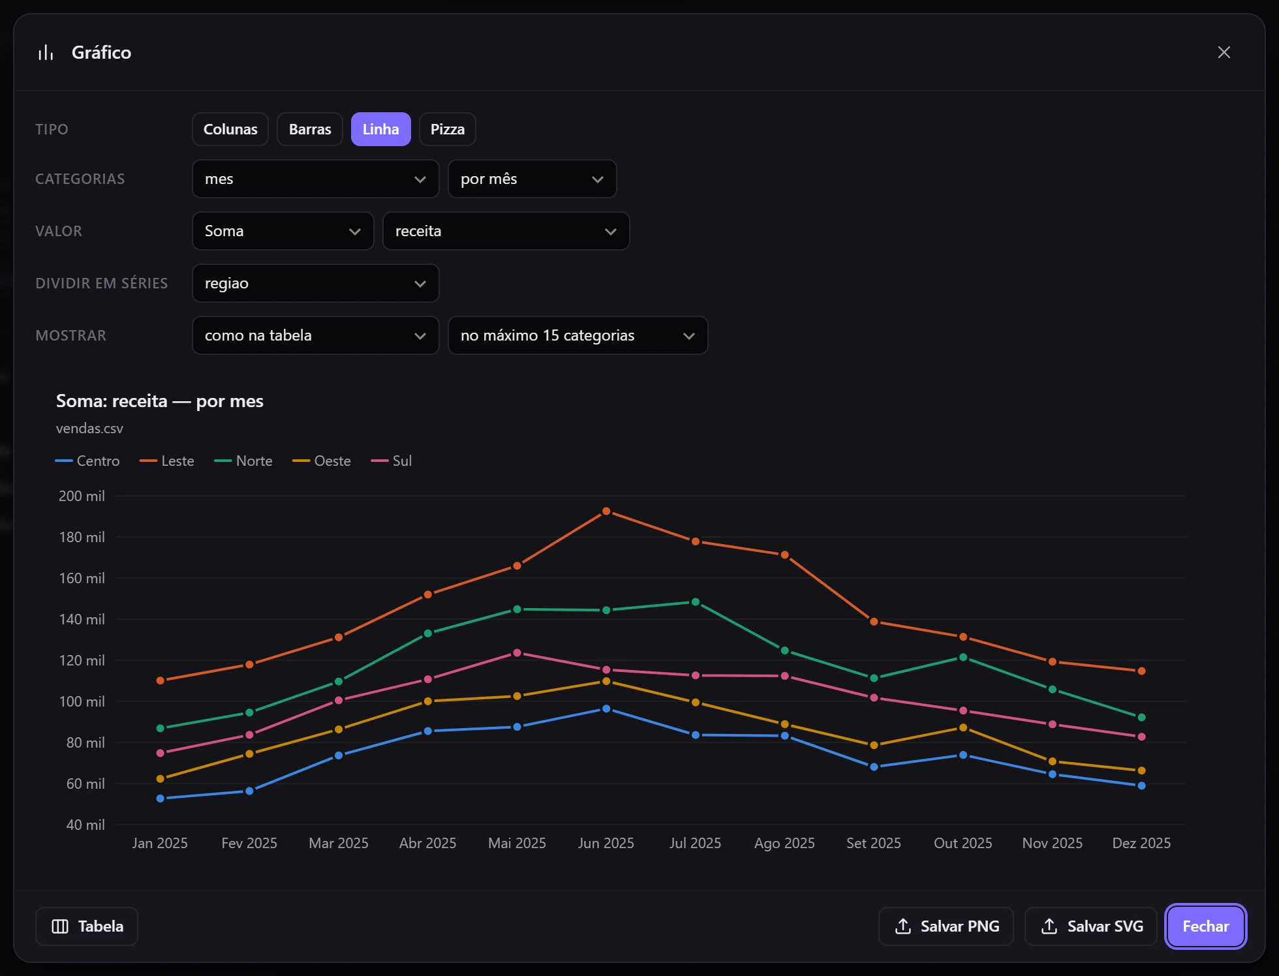Select the Linha chart type

point(381,129)
